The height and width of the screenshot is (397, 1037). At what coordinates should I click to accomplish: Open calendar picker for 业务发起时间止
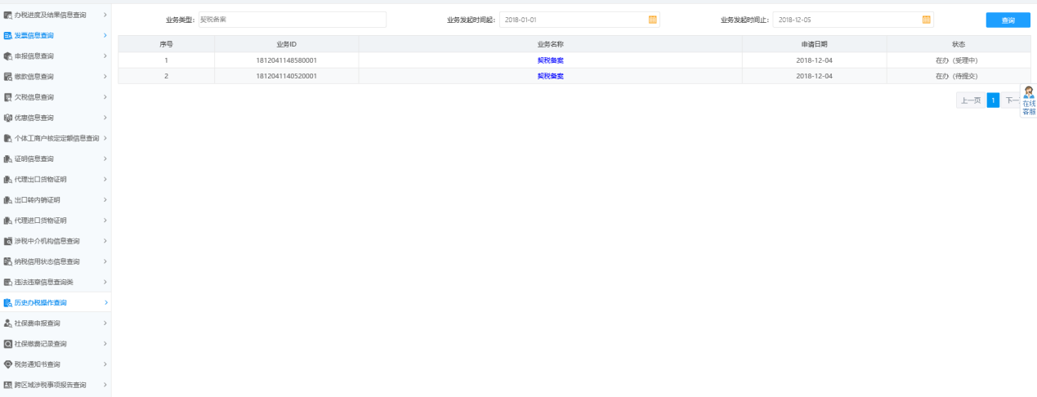926,20
